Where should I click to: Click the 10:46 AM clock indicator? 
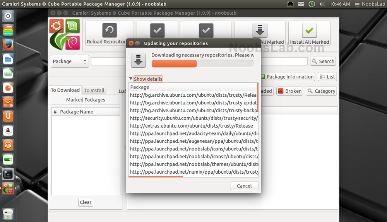[x=340, y=4]
